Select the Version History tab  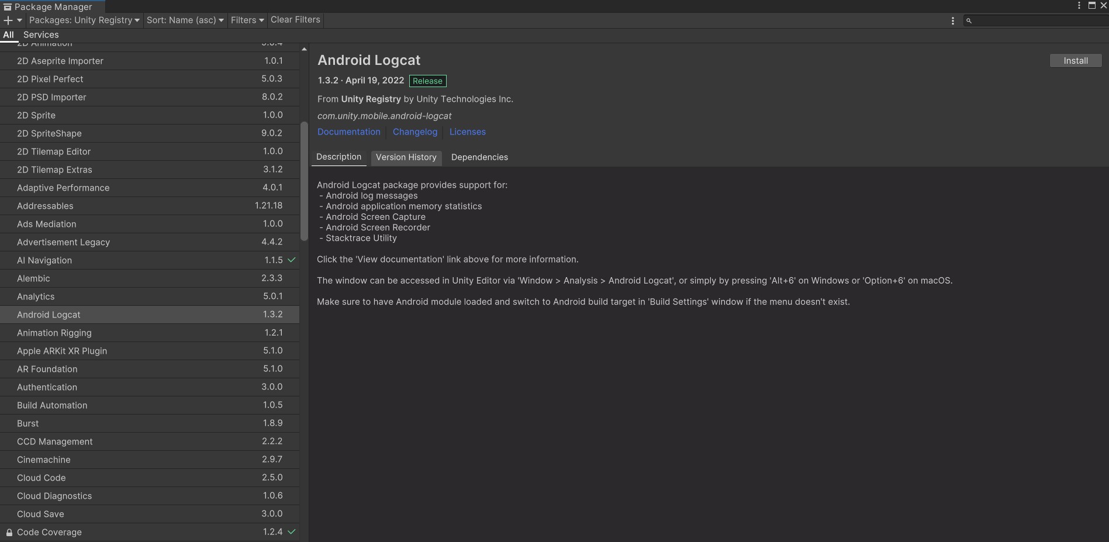click(406, 157)
